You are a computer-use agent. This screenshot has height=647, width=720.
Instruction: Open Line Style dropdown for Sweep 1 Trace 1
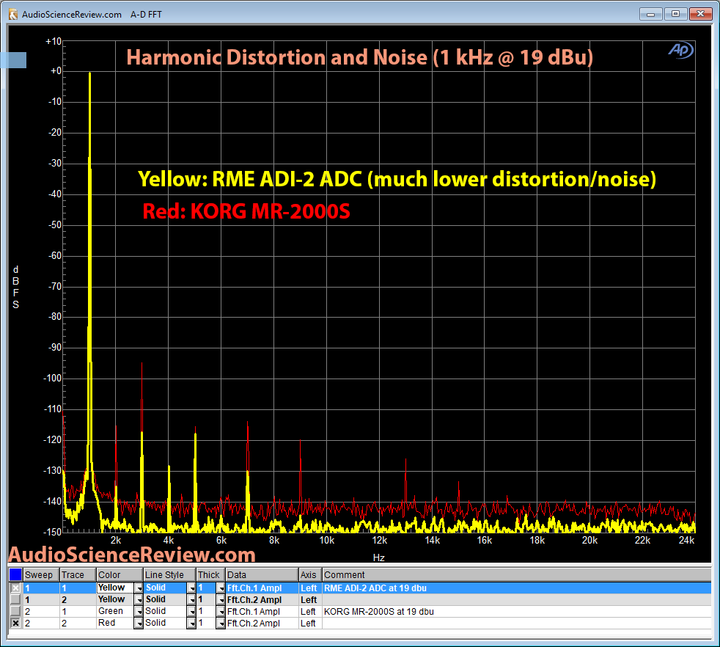(x=191, y=588)
